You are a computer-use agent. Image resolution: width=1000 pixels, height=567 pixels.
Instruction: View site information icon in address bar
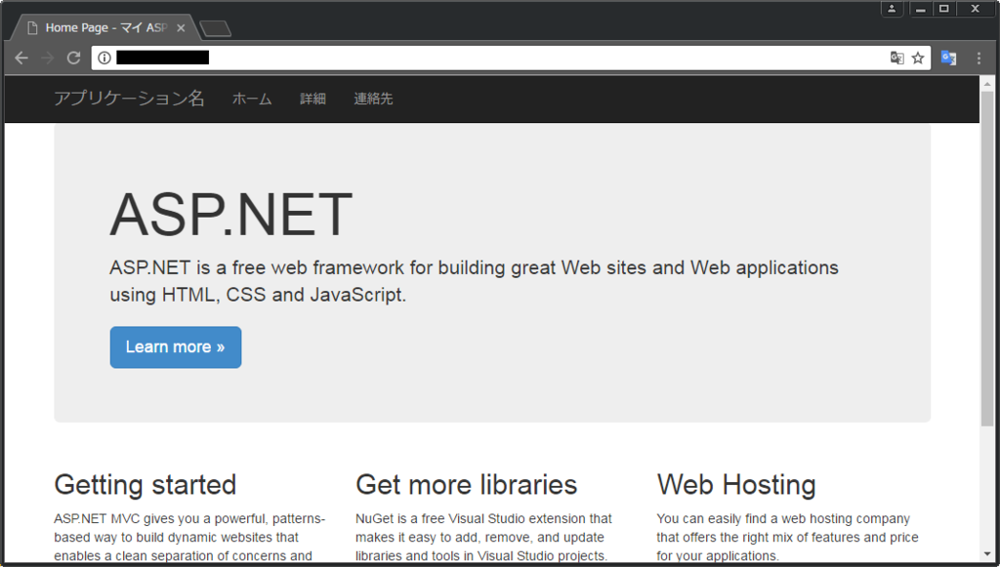(x=104, y=58)
